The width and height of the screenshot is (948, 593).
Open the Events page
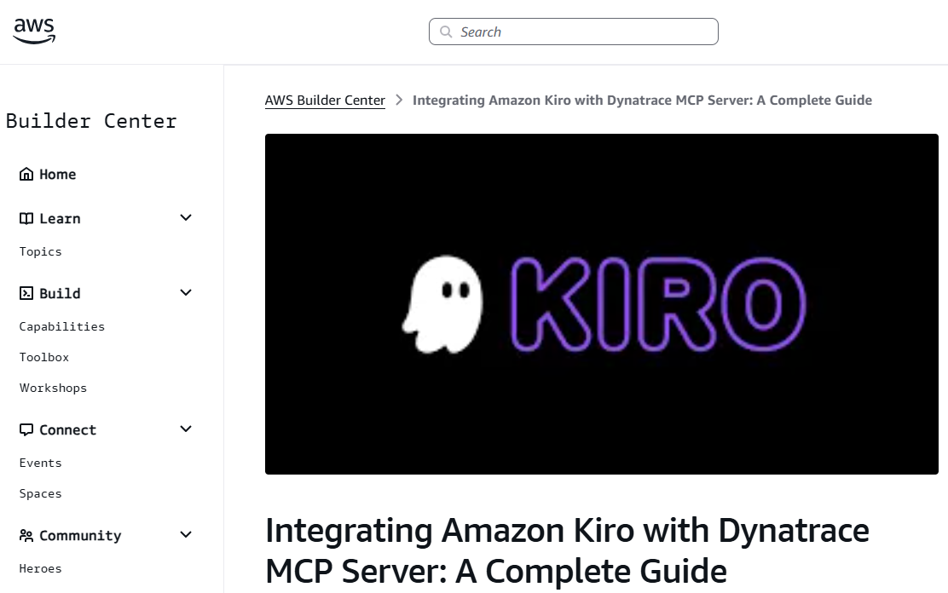click(40, 463)
